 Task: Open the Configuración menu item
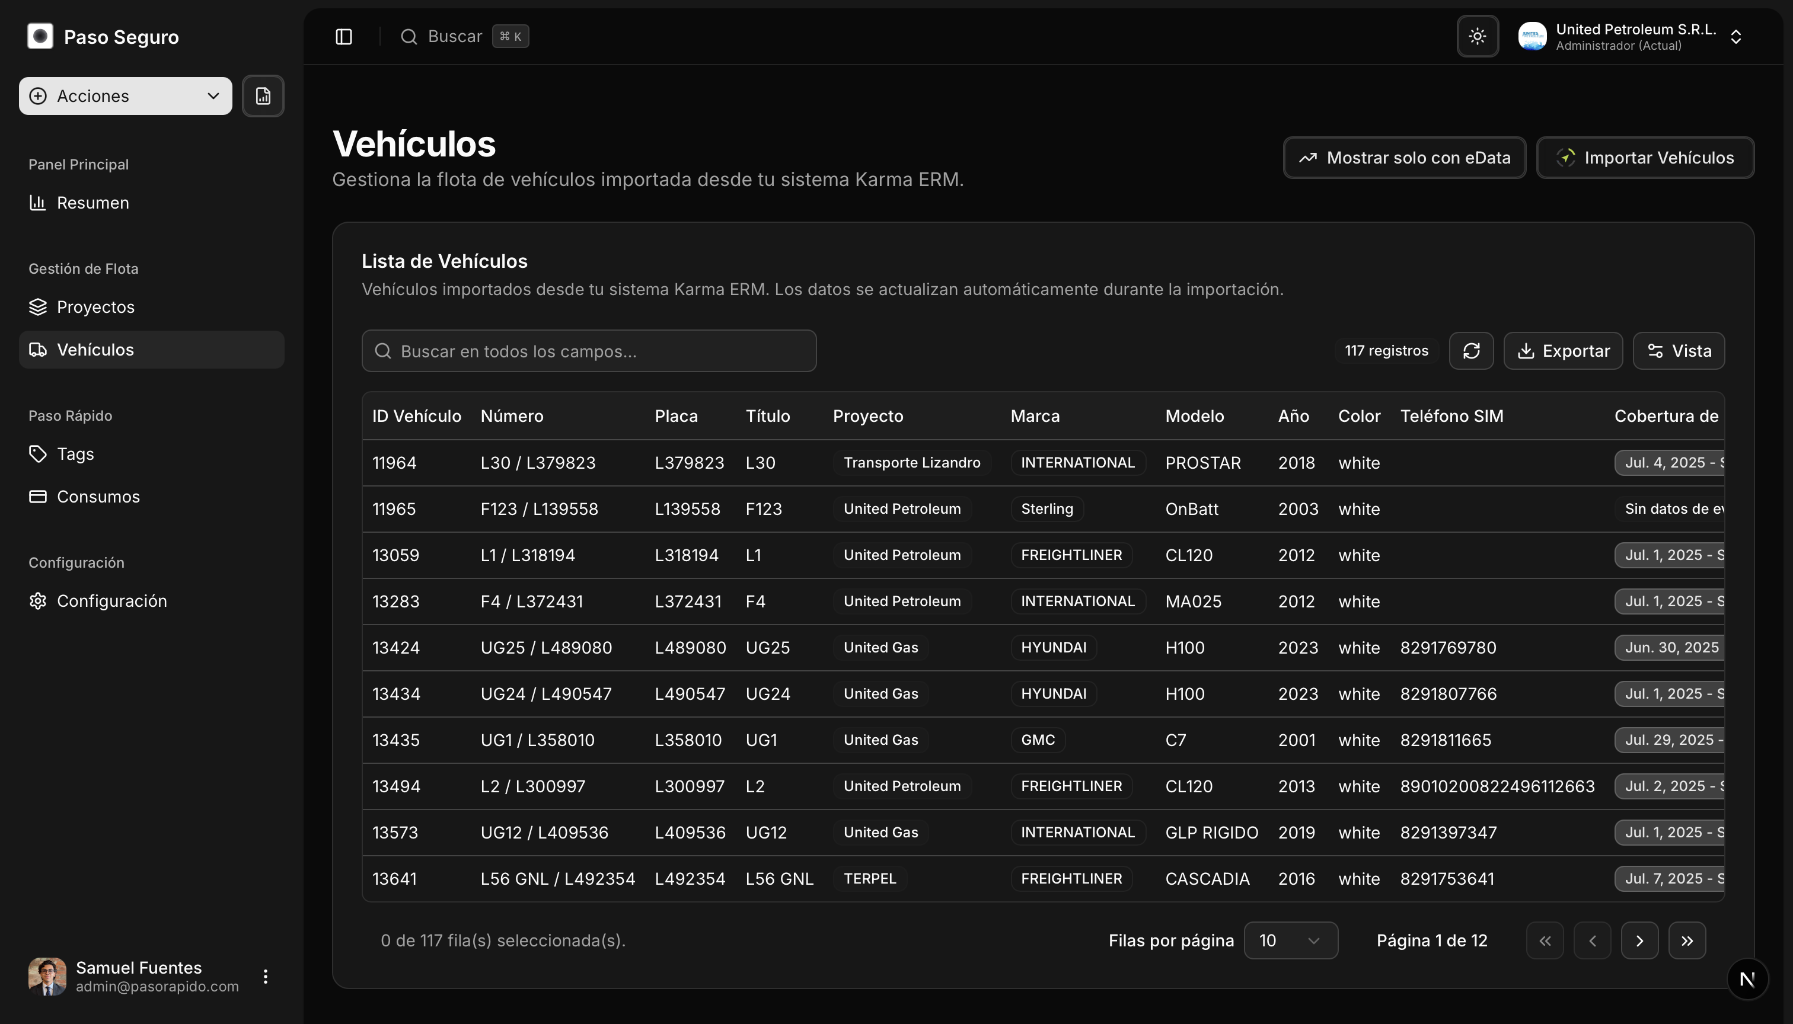pyautogui.click(x=112, y=601)
